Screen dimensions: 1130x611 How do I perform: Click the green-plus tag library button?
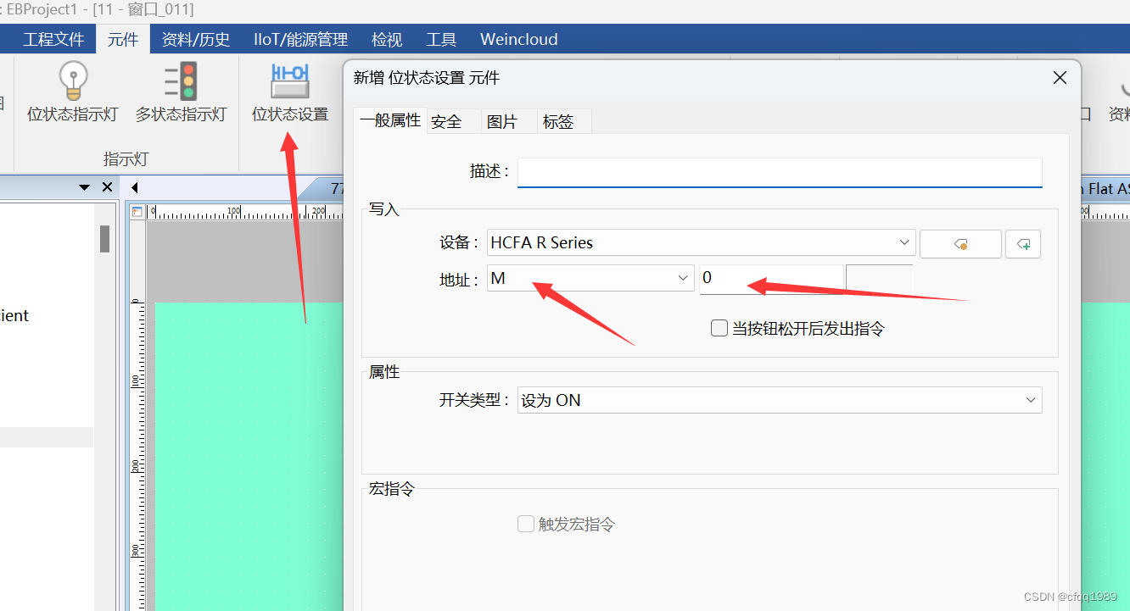click(x=1023, y=243)
